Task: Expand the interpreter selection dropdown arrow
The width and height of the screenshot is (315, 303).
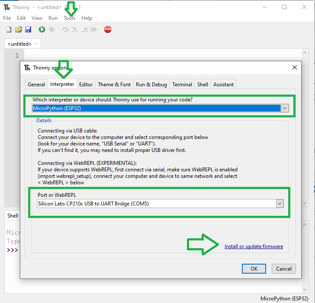Action: (285, 108)
